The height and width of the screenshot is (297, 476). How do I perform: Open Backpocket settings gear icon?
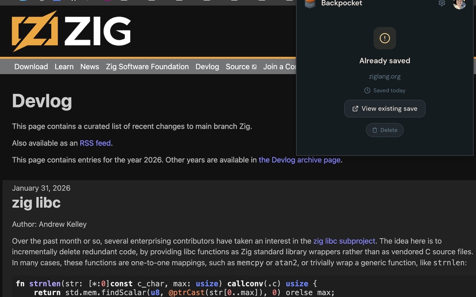(x=442, y=3)
